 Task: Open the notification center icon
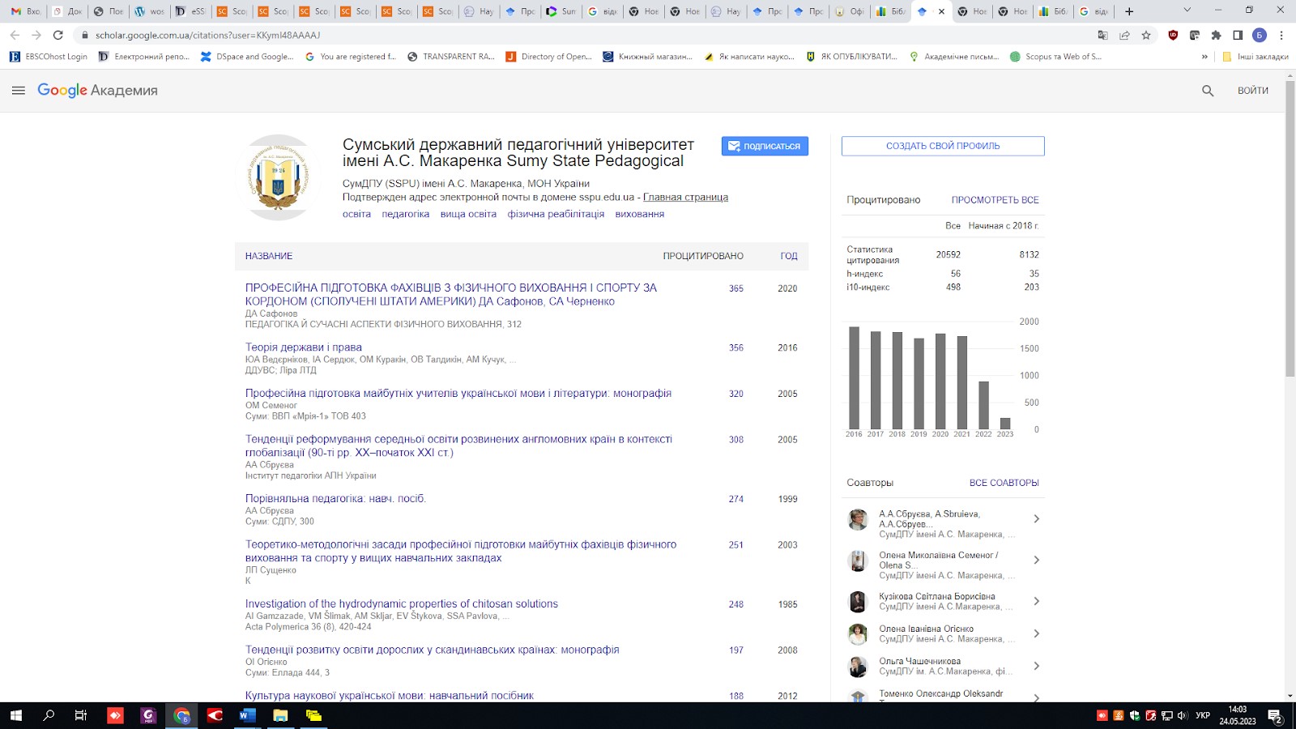pos(1275,716)
